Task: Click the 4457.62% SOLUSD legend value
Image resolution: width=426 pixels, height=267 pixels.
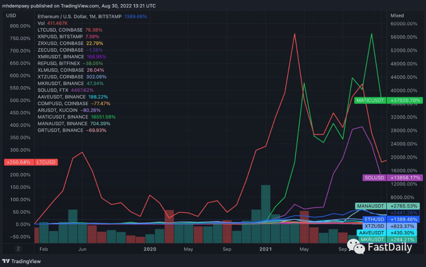Action: pyautogui.click(x=82, y=90)
